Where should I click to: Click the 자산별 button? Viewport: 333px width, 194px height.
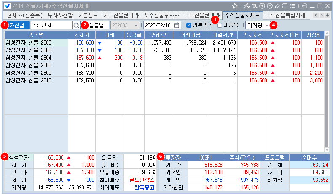point(18,25)
